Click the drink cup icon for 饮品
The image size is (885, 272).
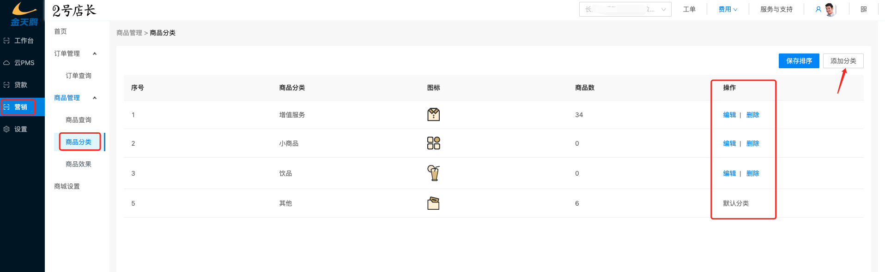[x=433, y=173]
